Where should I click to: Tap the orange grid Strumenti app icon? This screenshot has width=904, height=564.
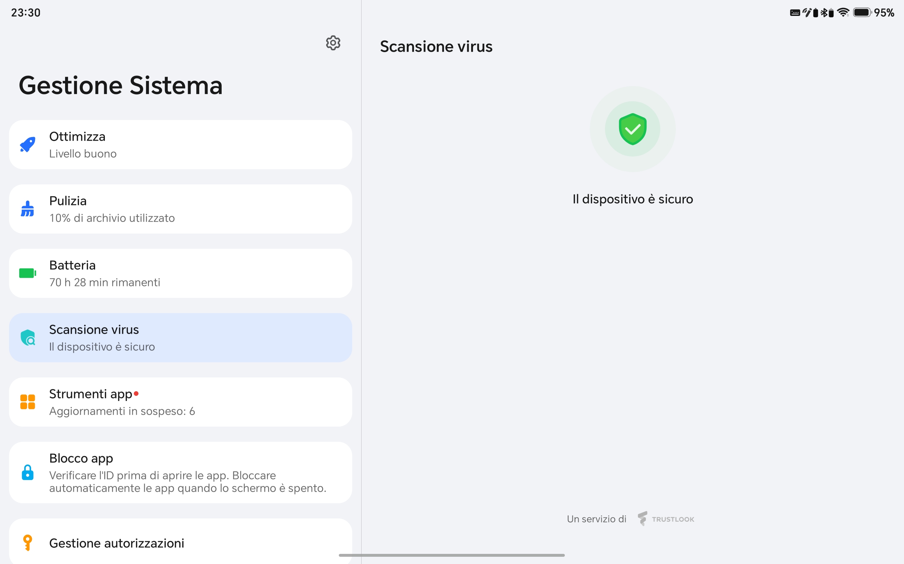click(27, 402)
